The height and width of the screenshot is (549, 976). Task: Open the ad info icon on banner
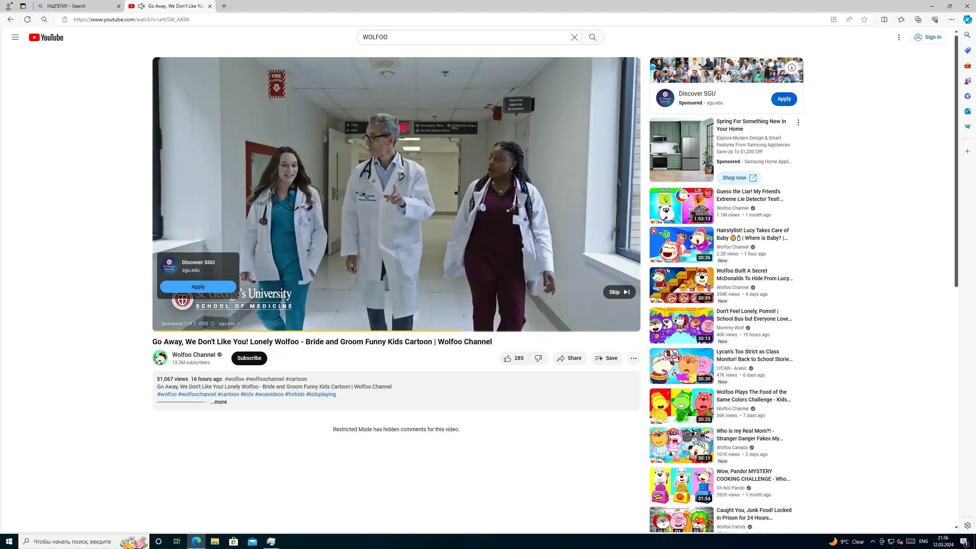click(791, 67)
